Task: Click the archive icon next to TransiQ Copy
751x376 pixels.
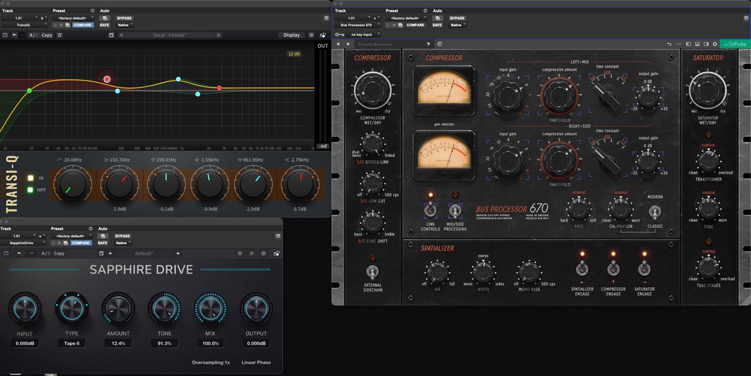Action: point(59,35)
